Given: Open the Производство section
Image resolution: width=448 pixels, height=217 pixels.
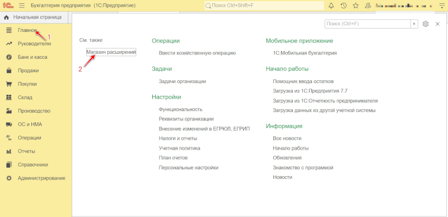Looking at the screenshot, I should [34, 111].
